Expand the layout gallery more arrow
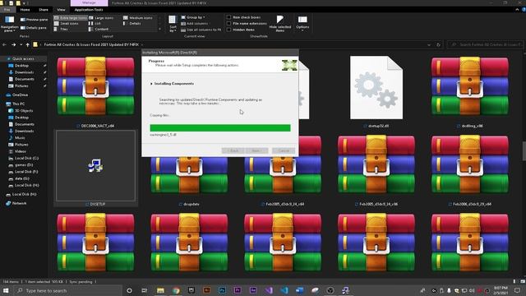526x296 pixels. [x=159, y=30]
